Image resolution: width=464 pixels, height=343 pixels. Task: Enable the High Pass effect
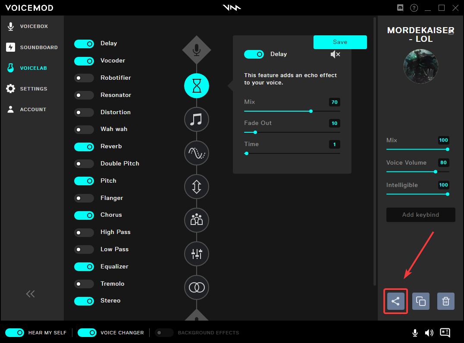(x=84, y=232)
